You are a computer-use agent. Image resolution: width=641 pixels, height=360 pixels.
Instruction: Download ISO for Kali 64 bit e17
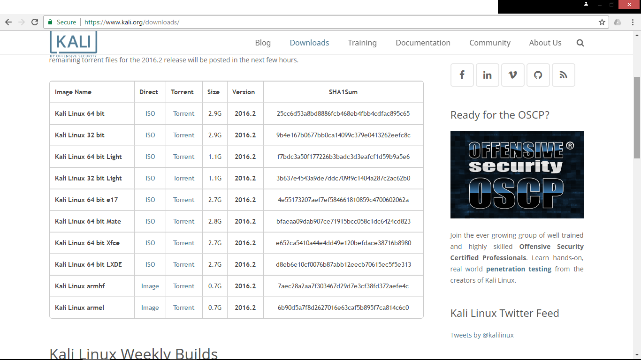click(x=150, y=200)
